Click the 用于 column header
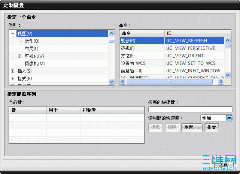The image size is (240, 174). [64, 110]
